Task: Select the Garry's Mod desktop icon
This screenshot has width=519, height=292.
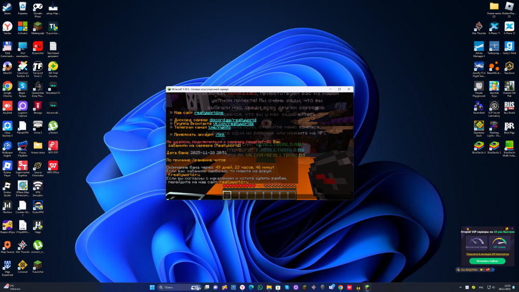Action: (x=509, y=48)
